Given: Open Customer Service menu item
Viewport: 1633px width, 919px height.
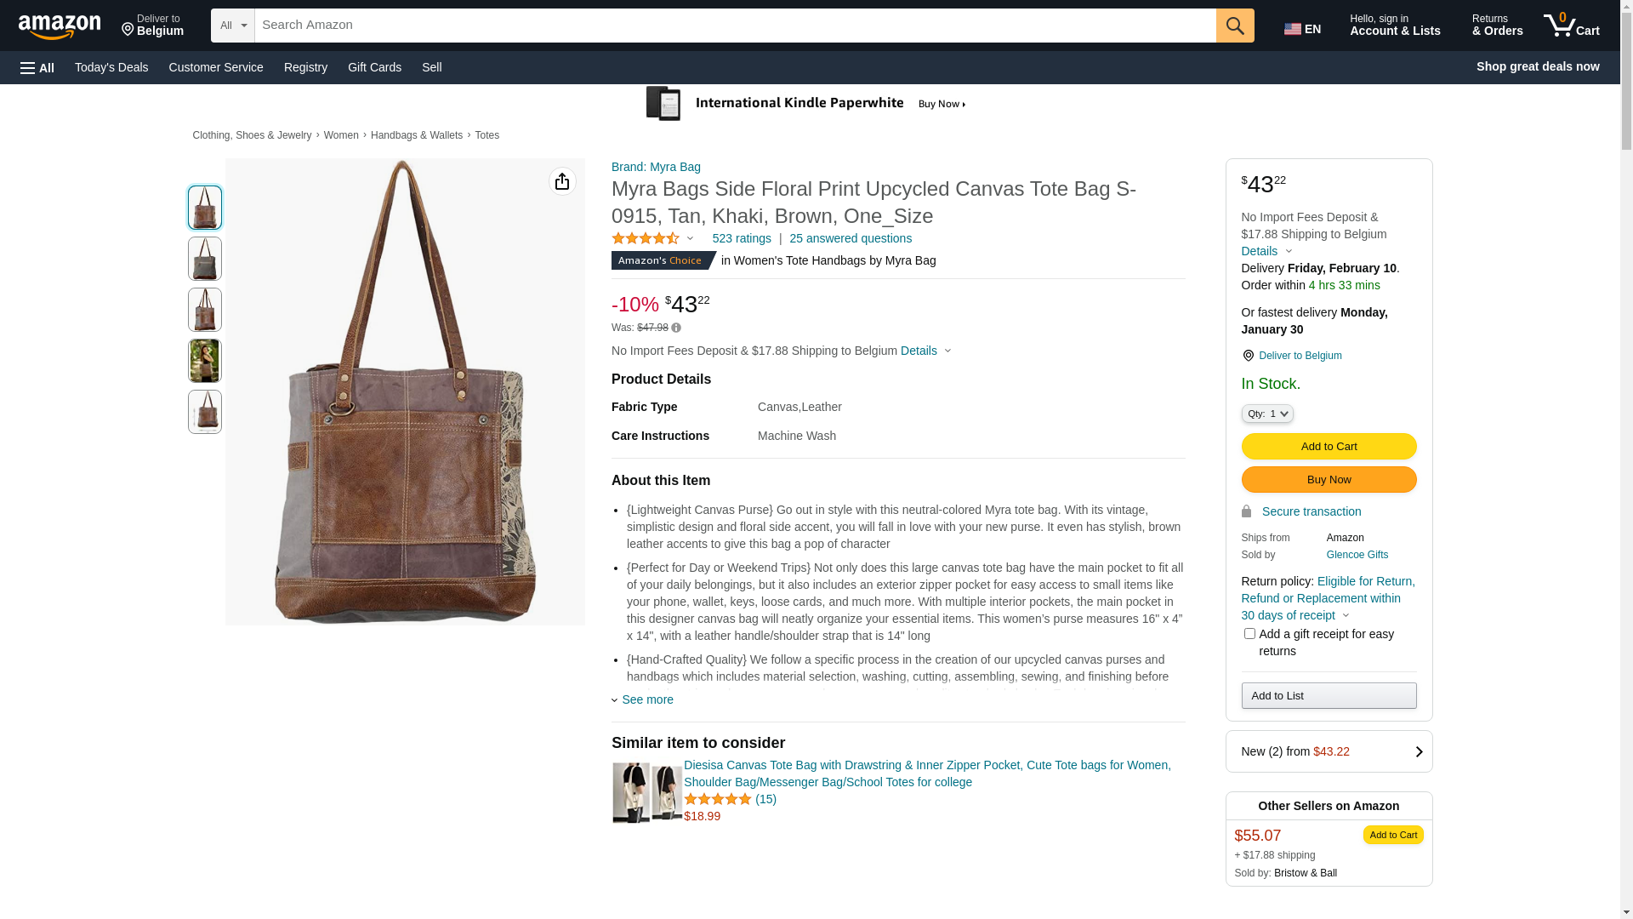Looking at the screenshot, I should [216, 67].
